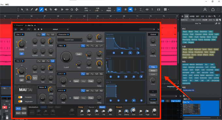
Task: Expand the plugin header chevron
Action: pyautogui.click(x=158, y=29)
